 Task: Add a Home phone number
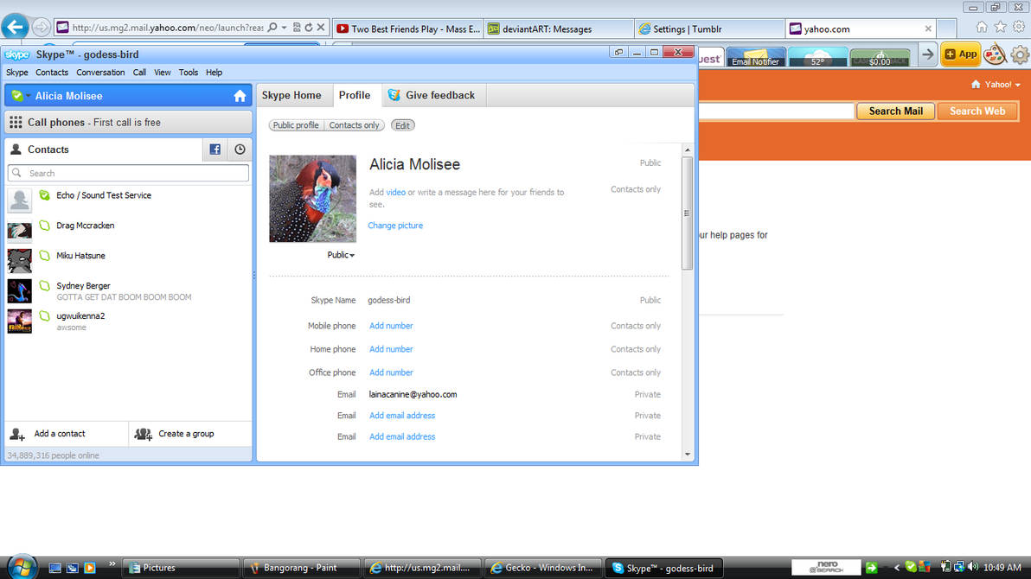tap(391, 349)
